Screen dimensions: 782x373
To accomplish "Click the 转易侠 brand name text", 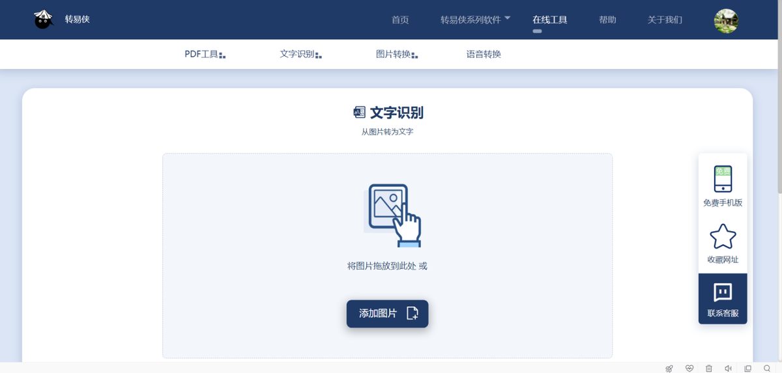I will point(77,20).
